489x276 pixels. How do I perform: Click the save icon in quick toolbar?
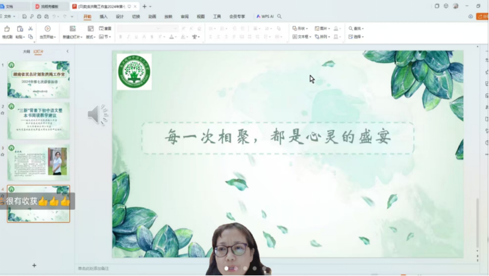(x=24, y=17)
